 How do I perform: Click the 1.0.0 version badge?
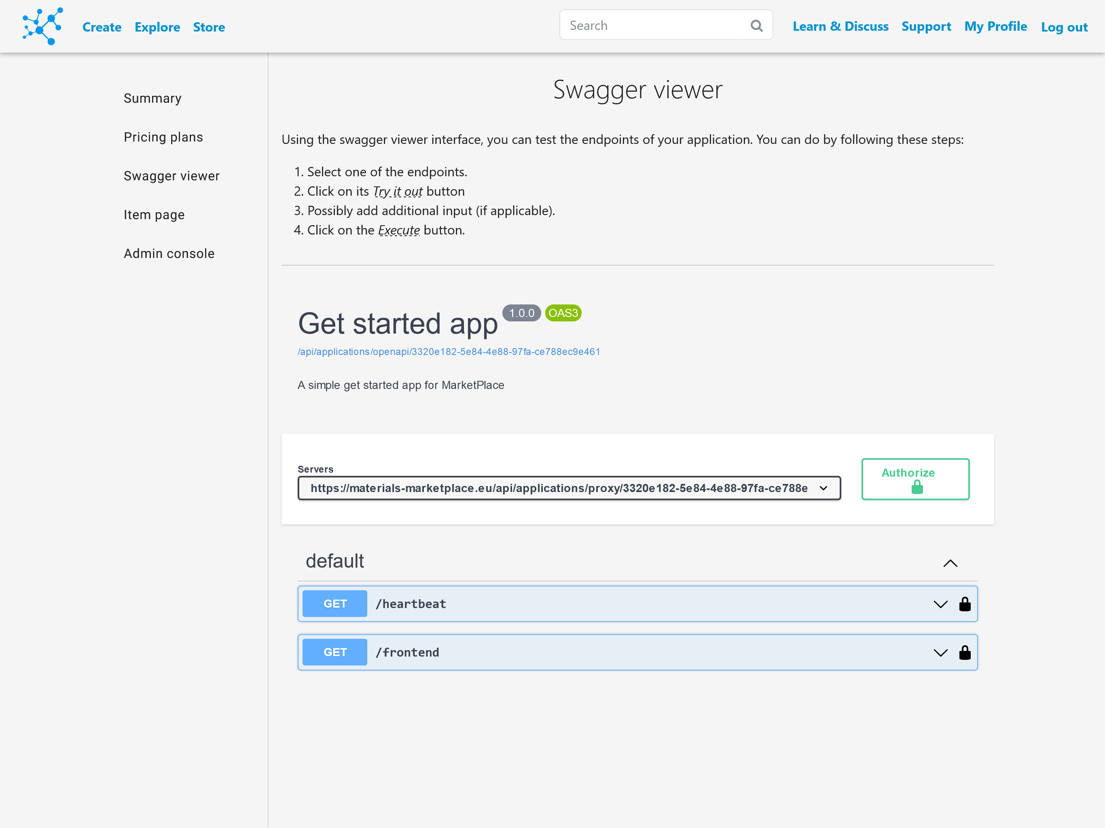pos(521,313)
